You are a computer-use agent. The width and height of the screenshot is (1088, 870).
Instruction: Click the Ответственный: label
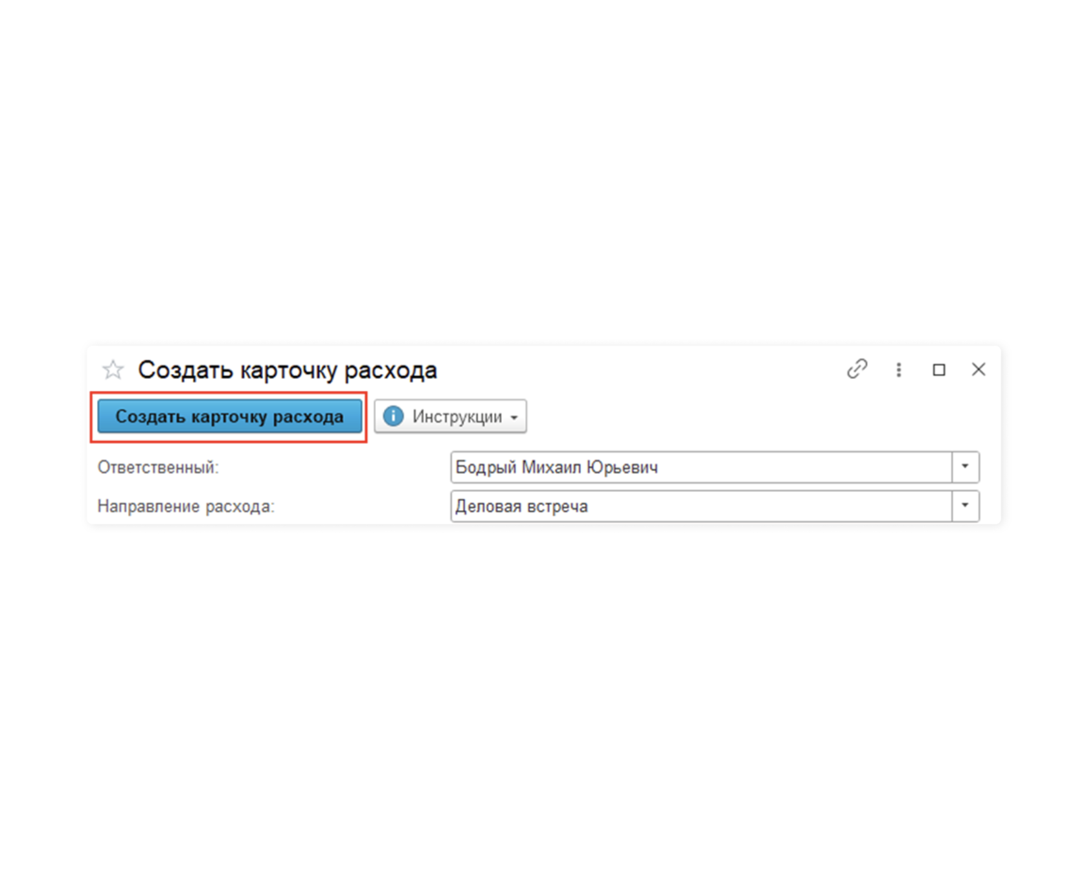[x=158, y=467]
